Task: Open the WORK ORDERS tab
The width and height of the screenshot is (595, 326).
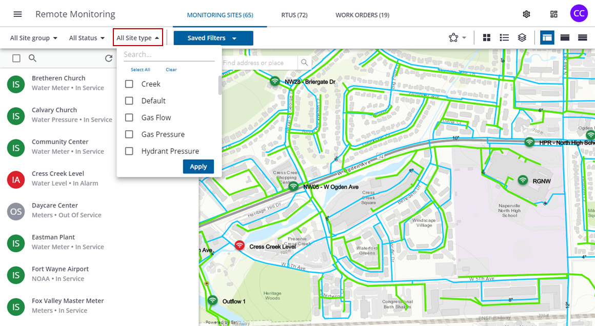Action: 362,15
